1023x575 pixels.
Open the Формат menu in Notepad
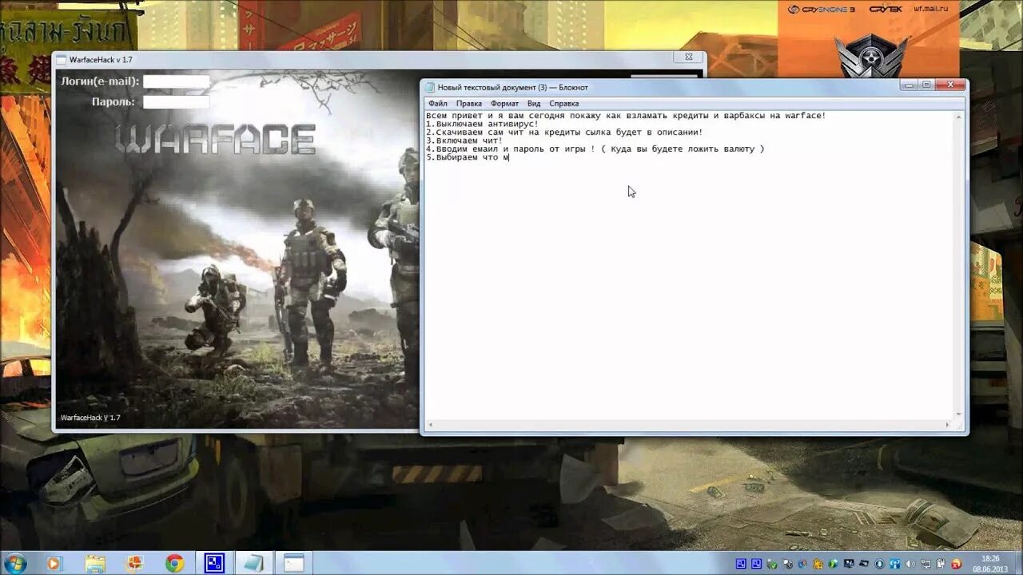(504, 103)
